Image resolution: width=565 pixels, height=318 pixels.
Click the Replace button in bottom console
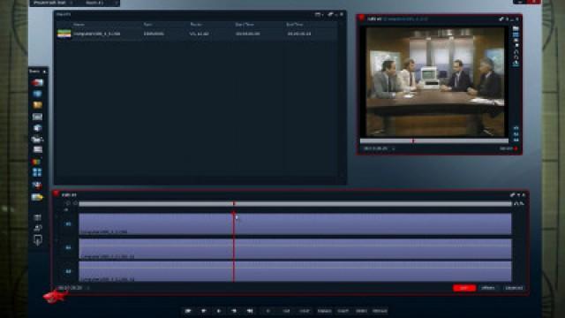tap(324, 311)
